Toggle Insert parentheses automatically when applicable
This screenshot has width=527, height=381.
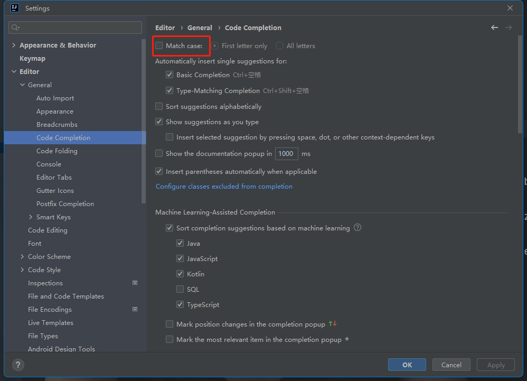(159, 171)
